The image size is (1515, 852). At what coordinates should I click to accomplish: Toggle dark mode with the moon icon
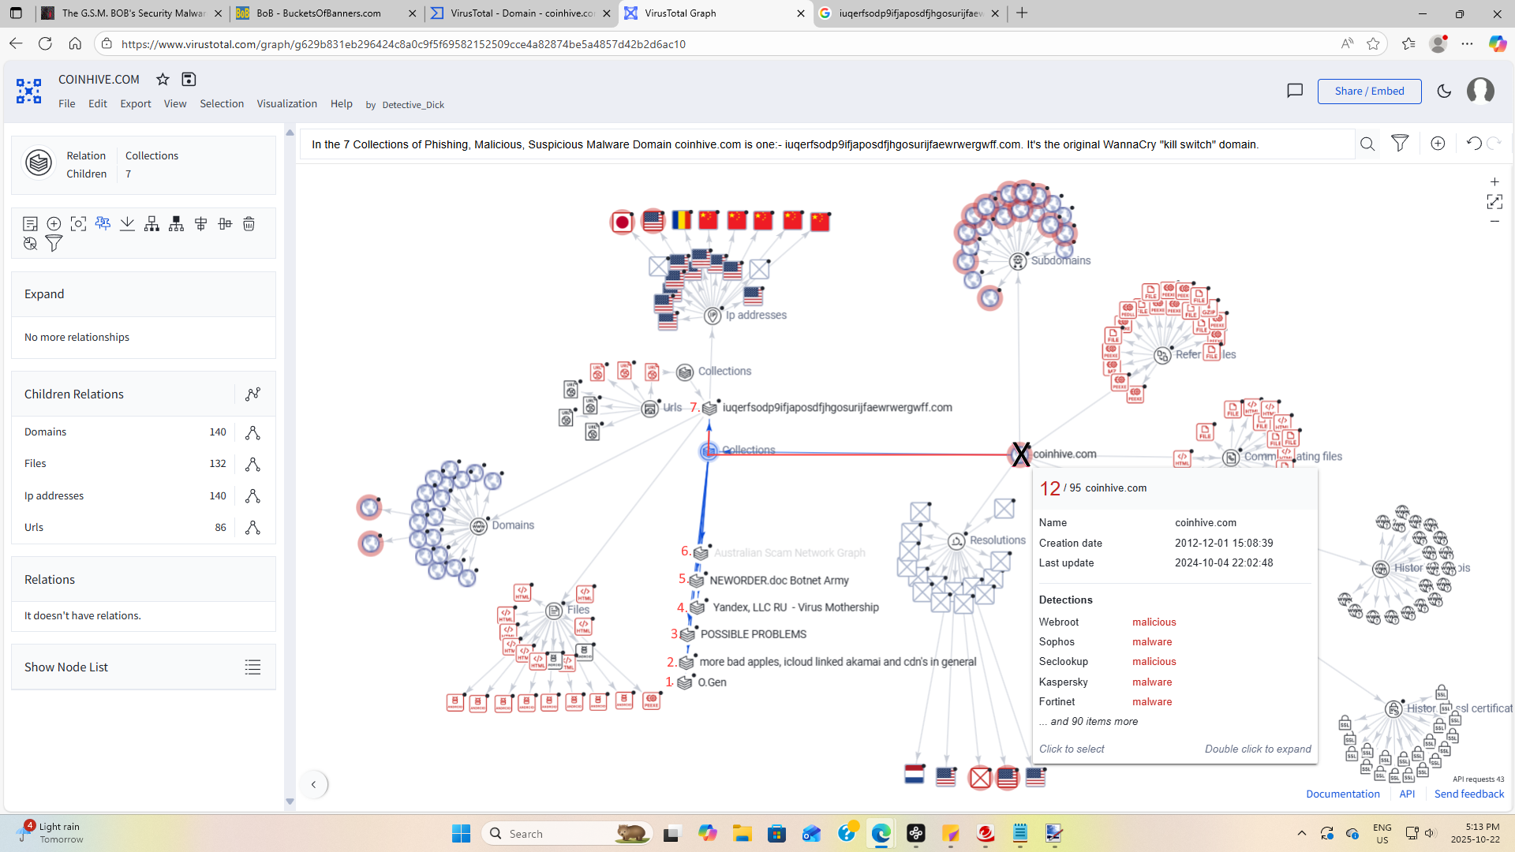[1444, 91]
